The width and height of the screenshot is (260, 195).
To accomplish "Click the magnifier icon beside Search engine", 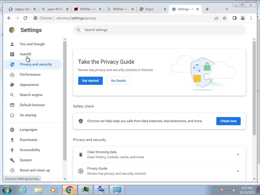I will pos(12,95).
